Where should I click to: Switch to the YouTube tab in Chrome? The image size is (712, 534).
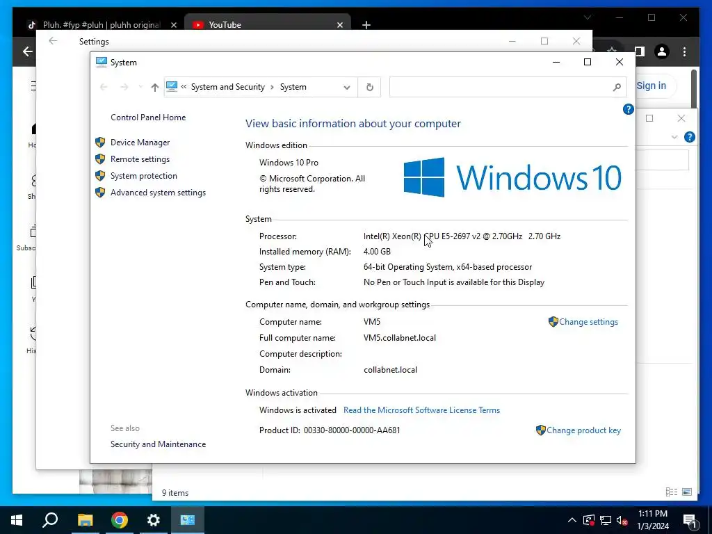(268, 25)
